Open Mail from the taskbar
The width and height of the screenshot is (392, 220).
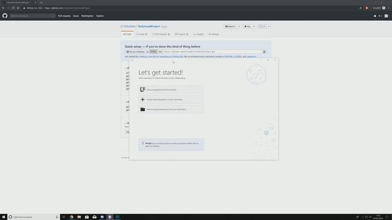[94, 217]
